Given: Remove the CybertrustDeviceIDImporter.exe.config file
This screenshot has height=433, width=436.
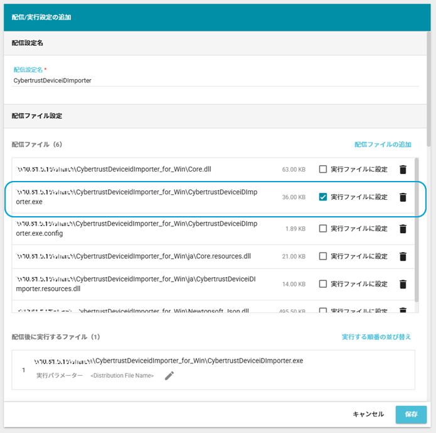Looking at the screenshot, I should (403, 229).
